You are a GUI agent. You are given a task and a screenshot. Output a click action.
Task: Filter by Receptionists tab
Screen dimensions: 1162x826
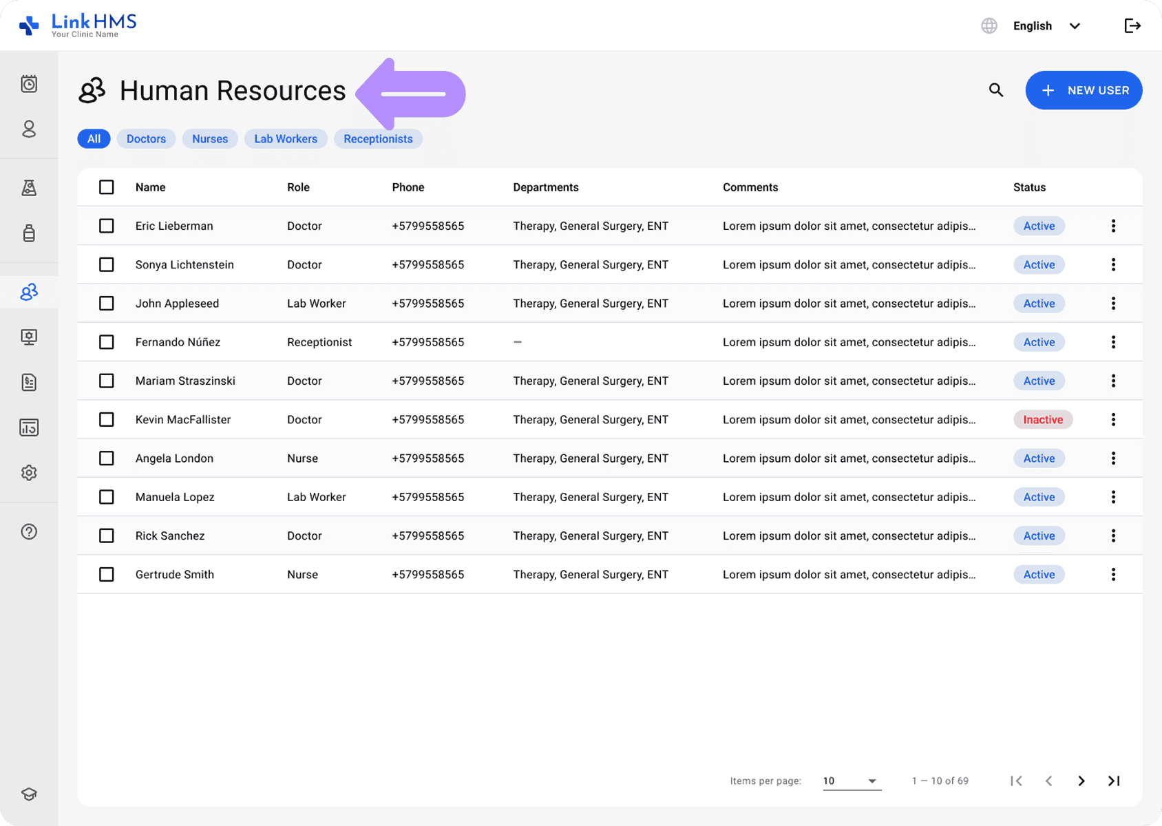[x=378, y=139]
